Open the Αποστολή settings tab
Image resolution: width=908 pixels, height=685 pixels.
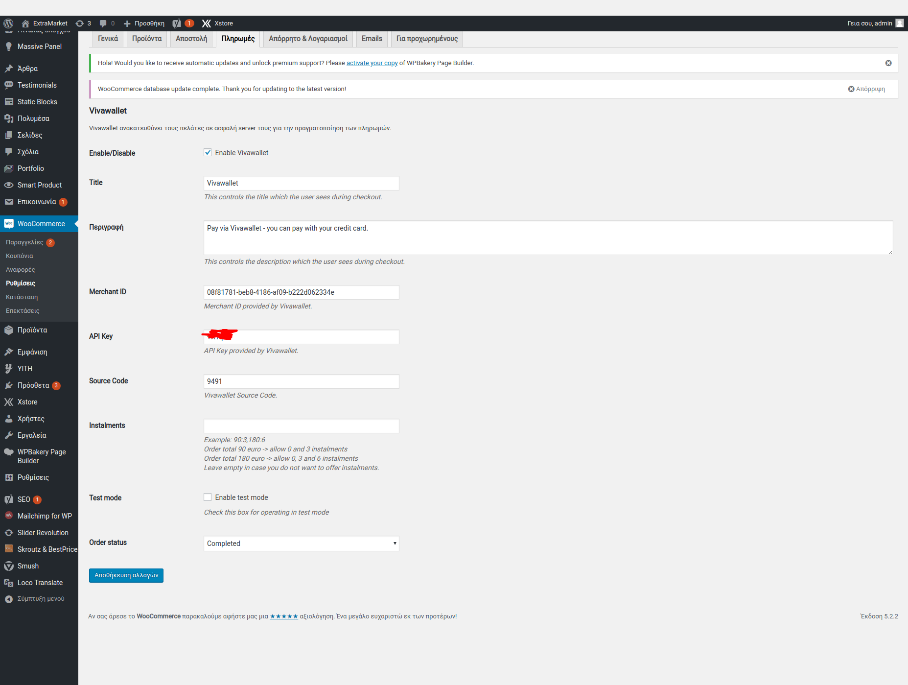(191, 39)
